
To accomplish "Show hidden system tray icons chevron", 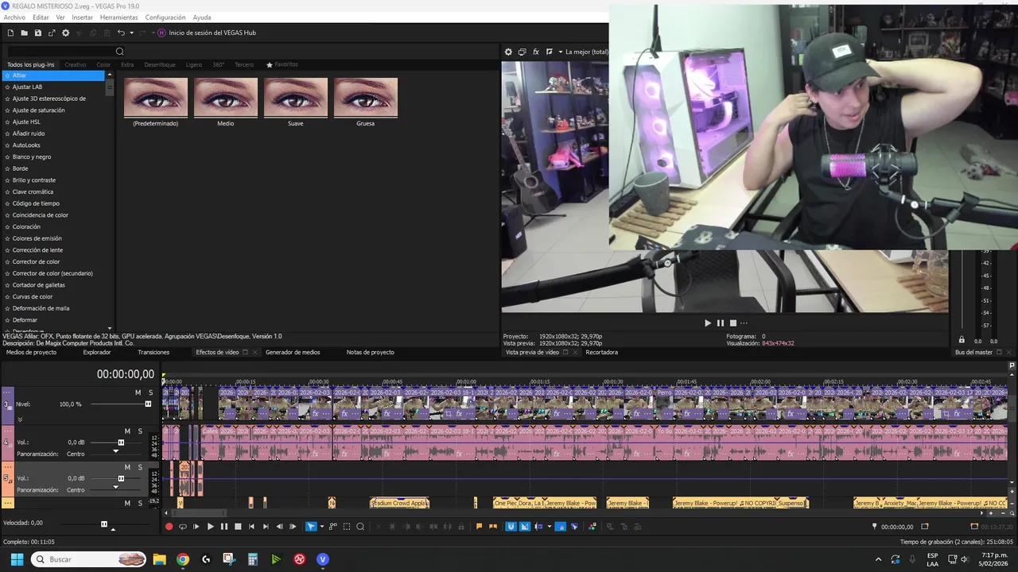I will [878, 559].
